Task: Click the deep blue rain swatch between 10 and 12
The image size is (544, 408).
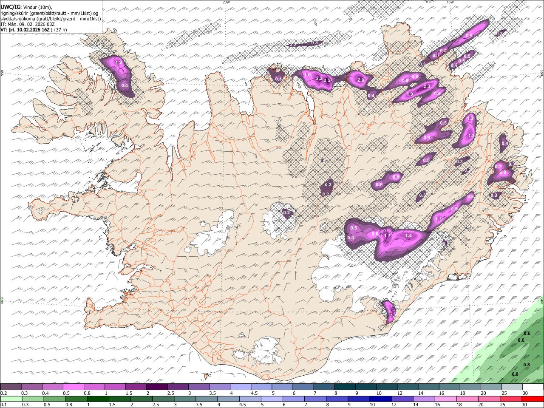Action: pyautogui.click(x=380, y=399)
